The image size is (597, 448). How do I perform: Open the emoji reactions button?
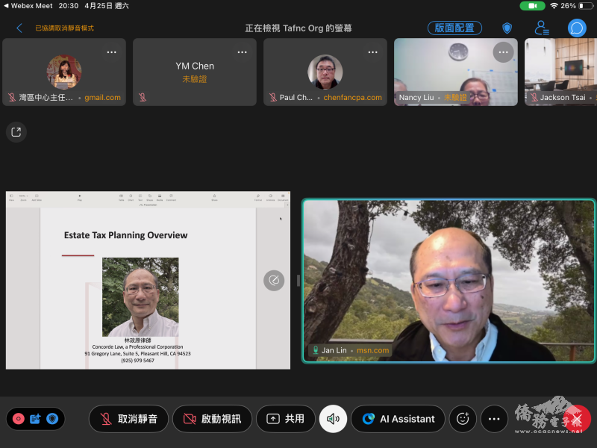pyautogui.click(x=463, y=419)
